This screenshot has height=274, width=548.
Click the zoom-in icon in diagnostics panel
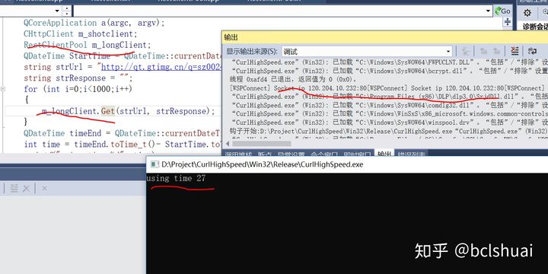coord(545,12)
